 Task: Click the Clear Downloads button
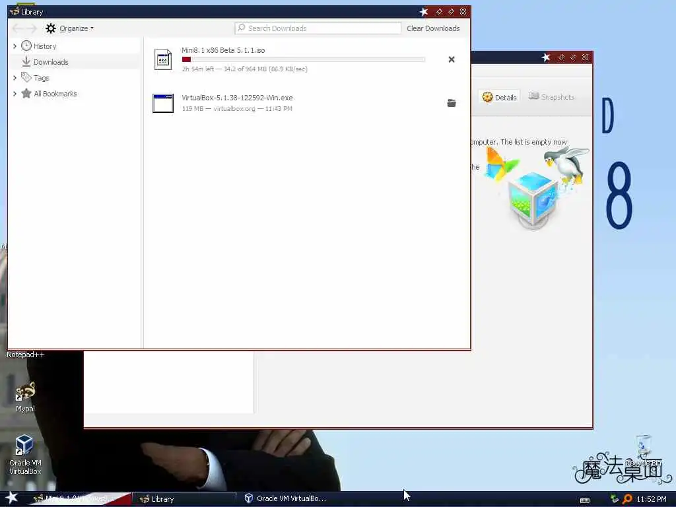[433, 28]
